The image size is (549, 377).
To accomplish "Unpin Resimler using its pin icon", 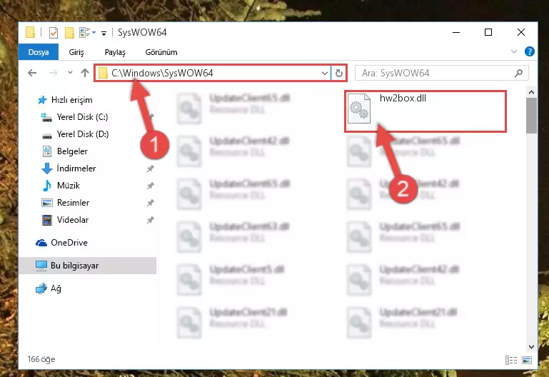I will tap(150, 203).
